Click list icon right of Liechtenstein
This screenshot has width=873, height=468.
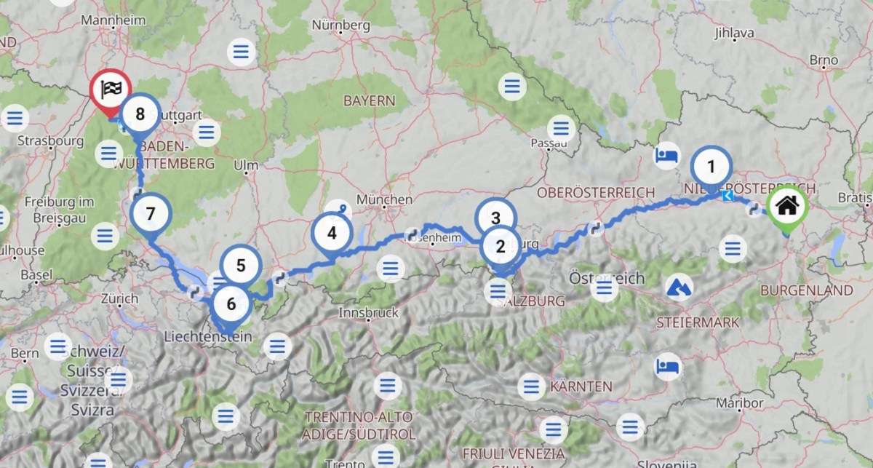pyautogui.click(x=276, y=346)
